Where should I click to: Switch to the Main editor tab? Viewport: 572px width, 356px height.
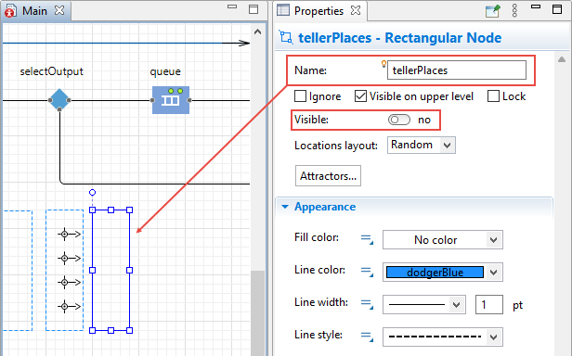pos(34,11)
